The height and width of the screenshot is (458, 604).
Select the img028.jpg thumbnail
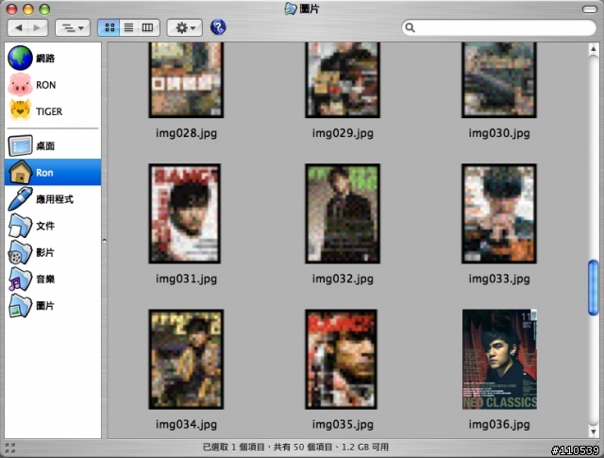[x=186, y=80]
